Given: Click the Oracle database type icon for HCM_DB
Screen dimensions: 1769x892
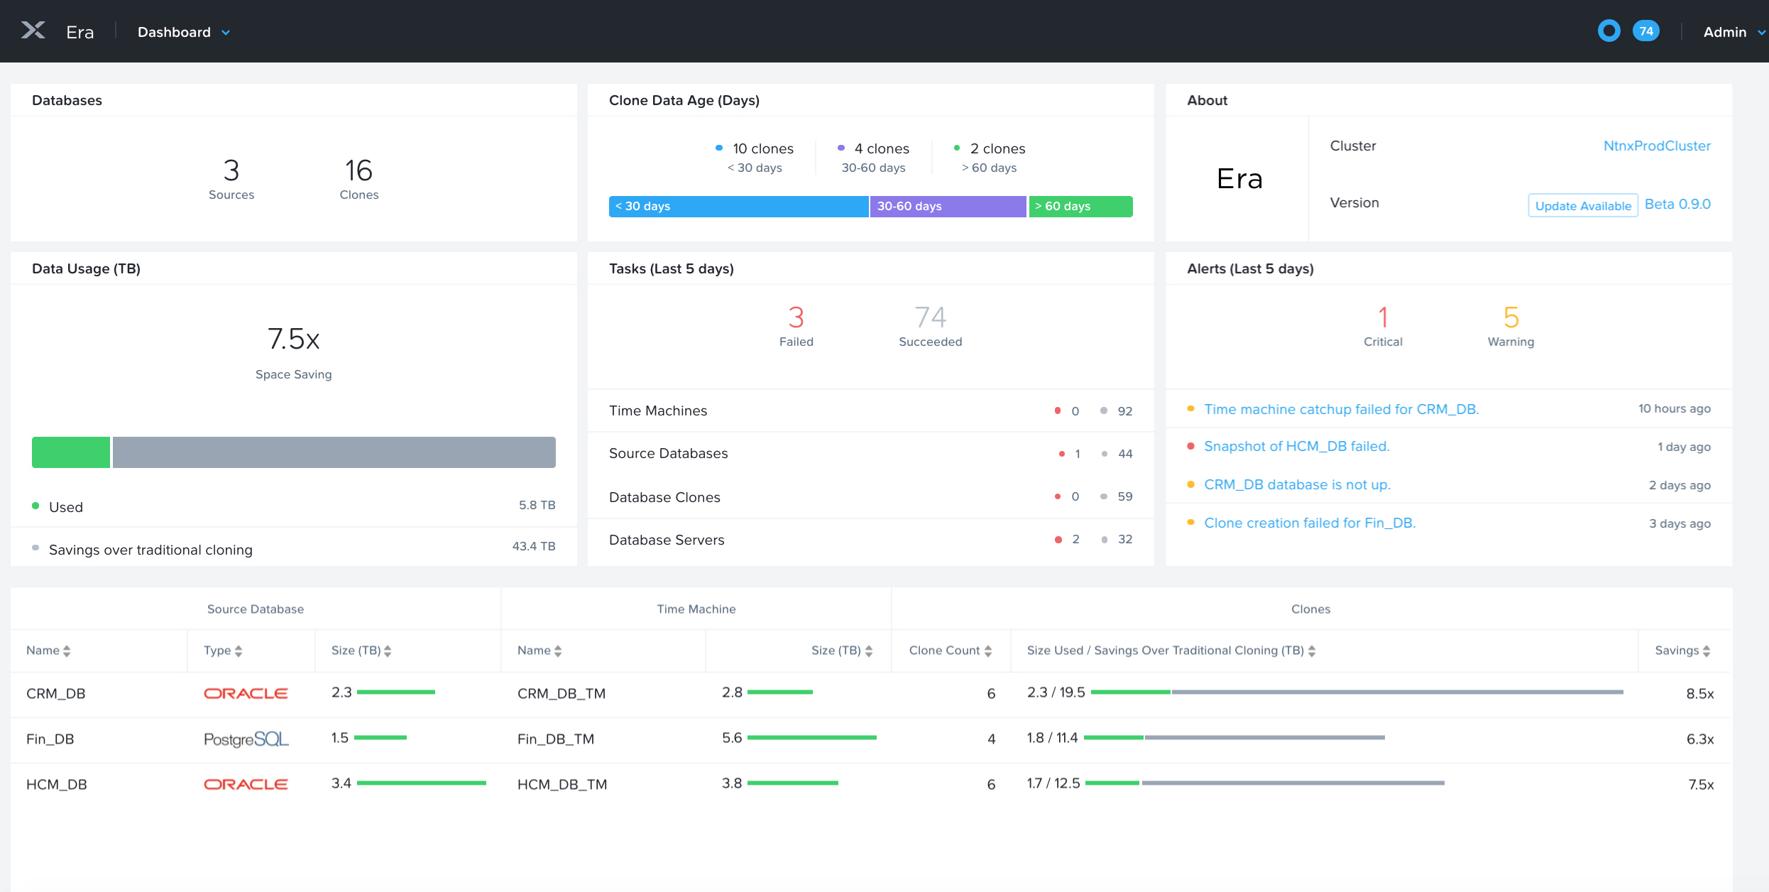Looking at the screenshot, I should pyautogui.click(x=243, y=784).
